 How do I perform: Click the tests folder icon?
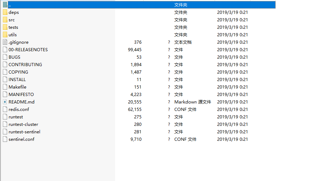(5, 27)
